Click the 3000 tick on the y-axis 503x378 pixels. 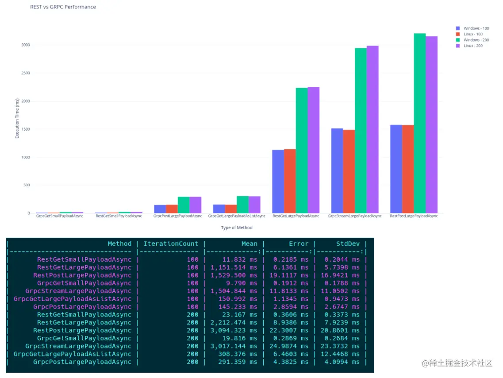click(26, 45)
